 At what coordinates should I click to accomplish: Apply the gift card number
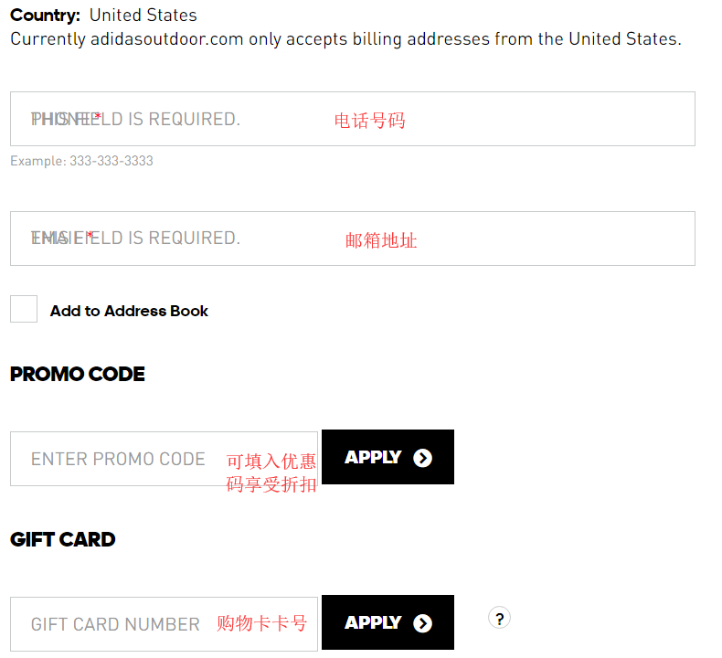388,622
